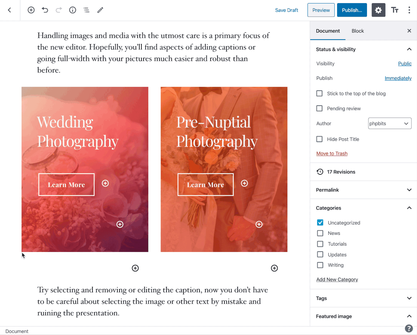Image resolution: width=417 pixels, height=335 pixels.
Task: Check the Tutorials category
Action: [x=320, y=244]
